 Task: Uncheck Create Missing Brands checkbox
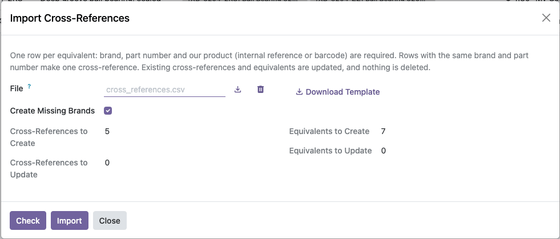click(x=108, y=111)
